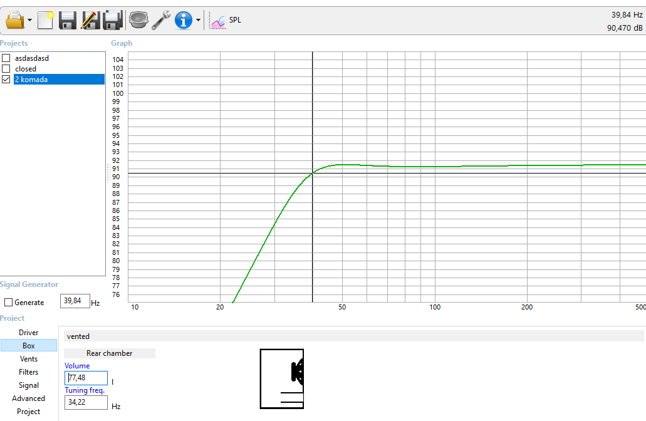
Task: Click the blue Volume label
Action: click(x=77, y=366)
